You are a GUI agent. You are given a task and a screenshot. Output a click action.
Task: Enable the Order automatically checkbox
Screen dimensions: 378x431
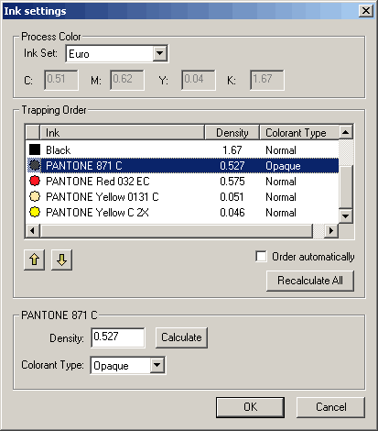coord(261,256)
